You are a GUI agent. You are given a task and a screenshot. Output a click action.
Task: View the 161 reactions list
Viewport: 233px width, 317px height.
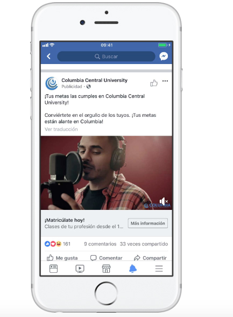click(x=58, y=244)
